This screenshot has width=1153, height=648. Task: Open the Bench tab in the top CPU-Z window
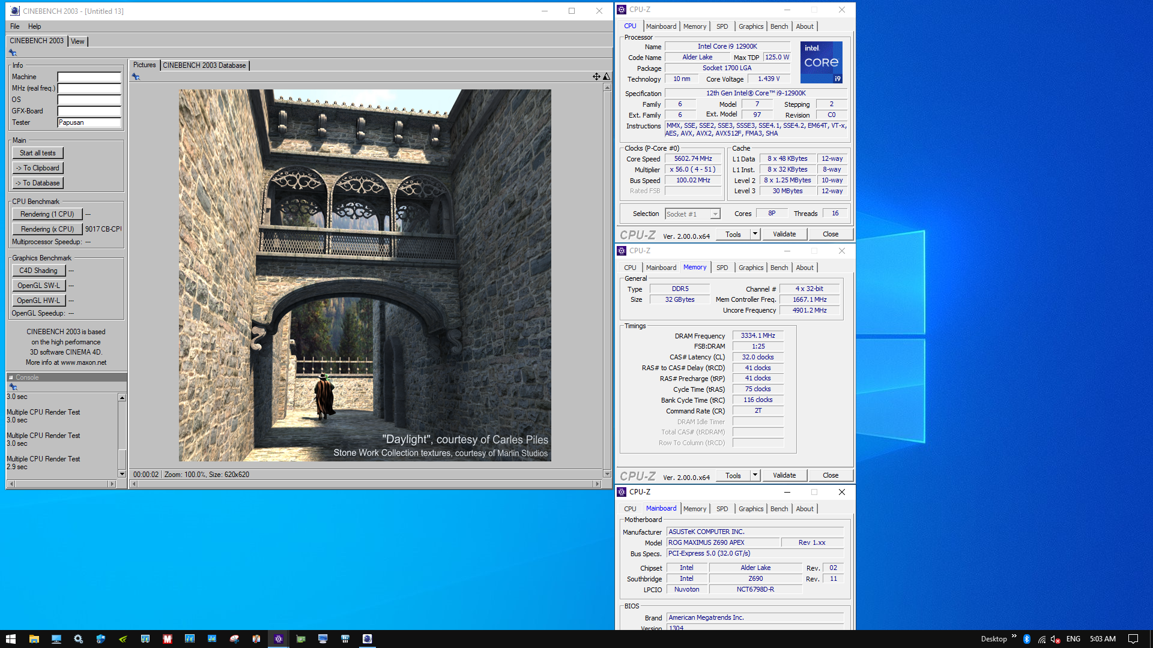[779, 26]
